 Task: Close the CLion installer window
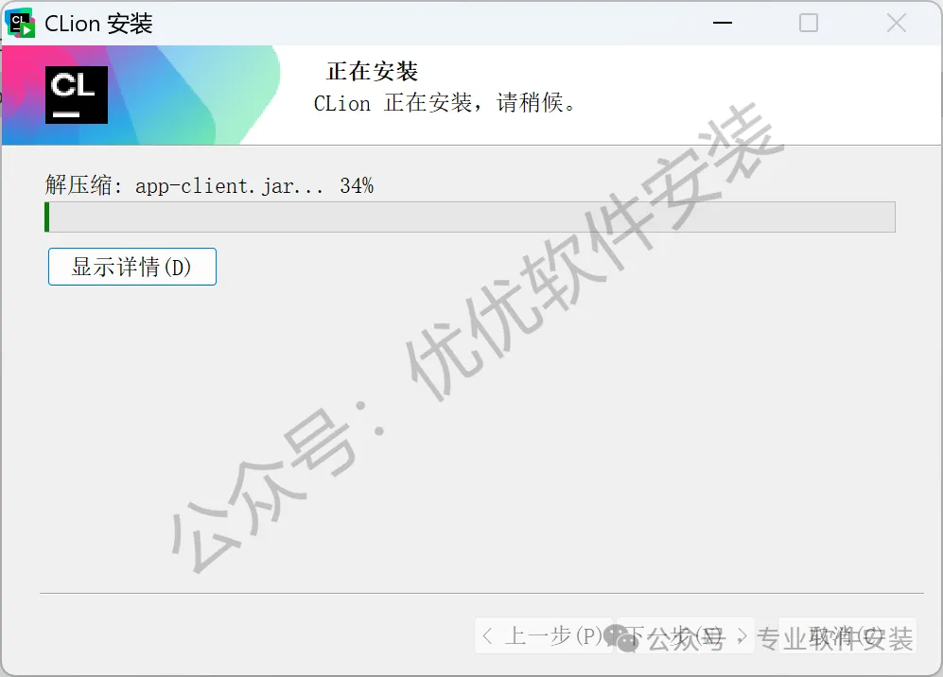[x=896, y=23]
